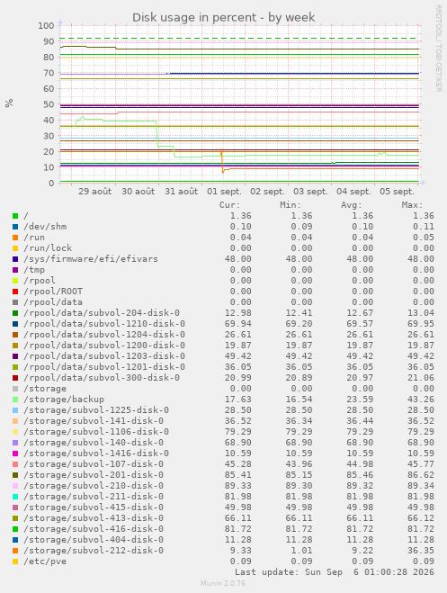Select /storage/subvol-413-disk-0 label
Screen dimensions: 447x593
(94, 518)
